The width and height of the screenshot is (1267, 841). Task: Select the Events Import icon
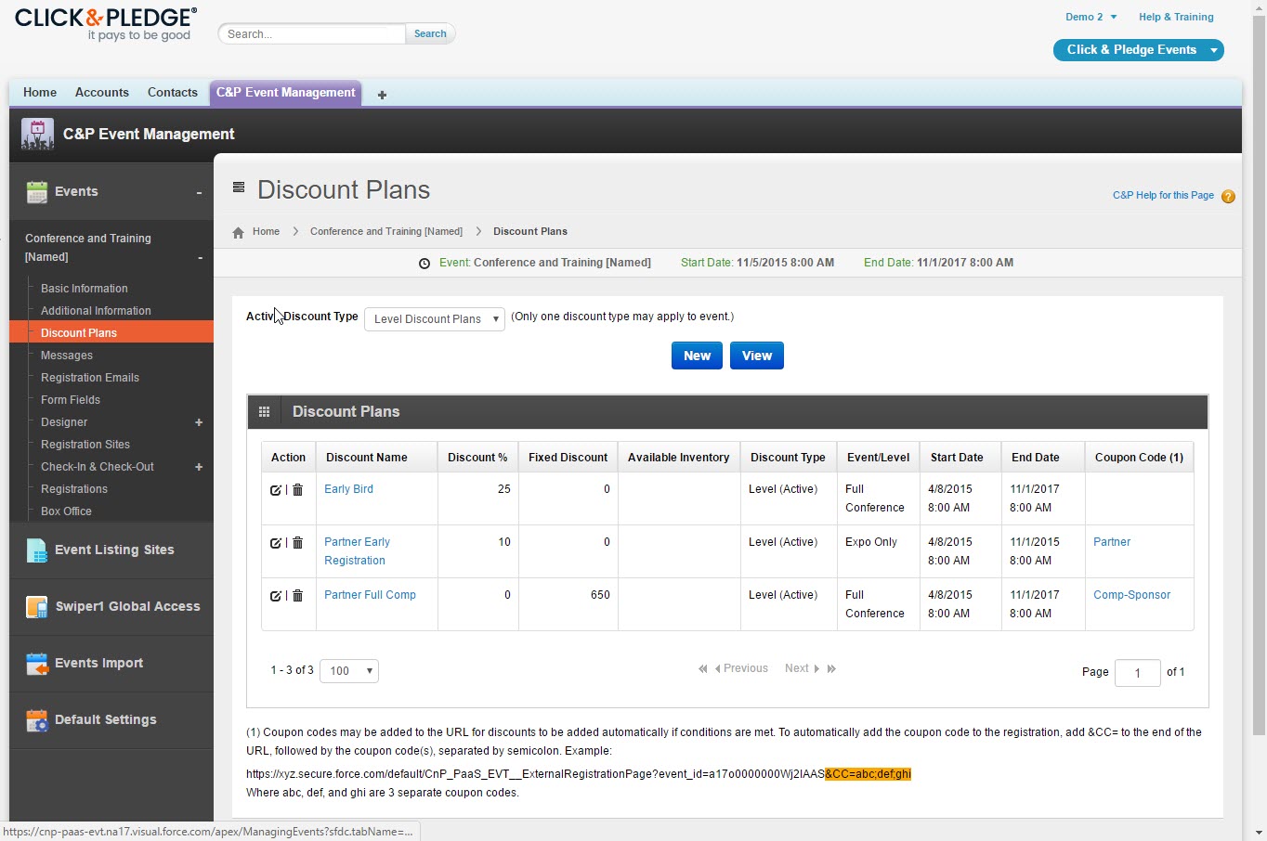[x=36, y=663]
